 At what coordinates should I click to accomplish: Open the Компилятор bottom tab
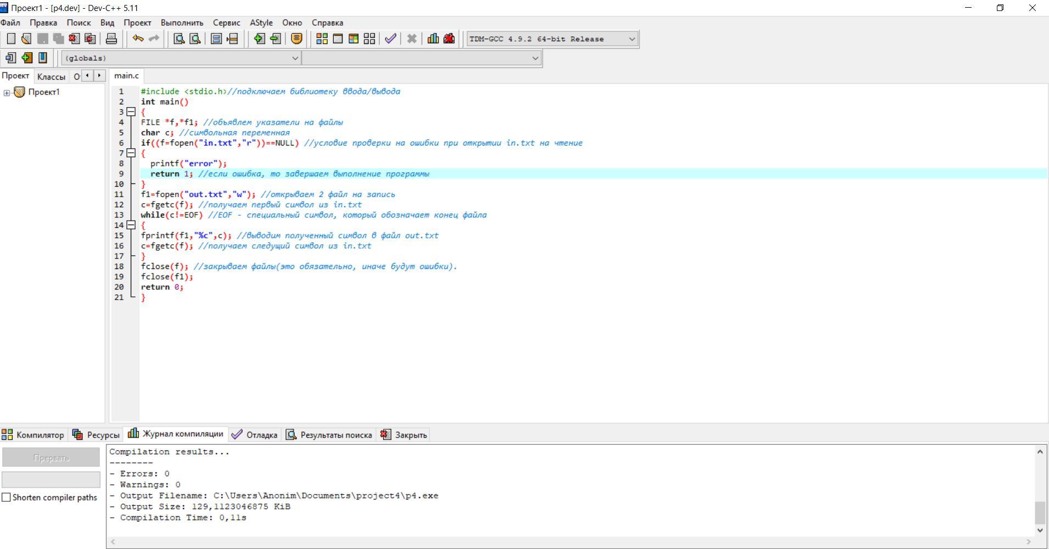tap(33, 435)
